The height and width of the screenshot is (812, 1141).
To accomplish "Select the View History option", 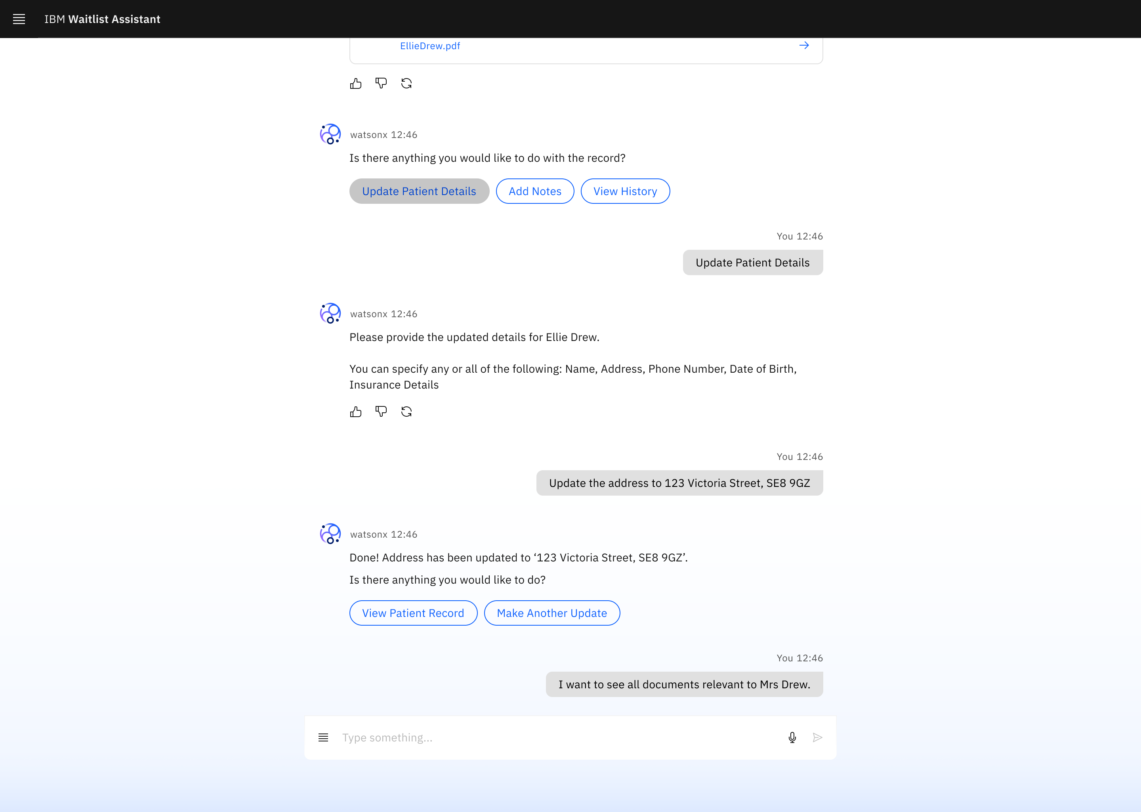I will (625, 191).
